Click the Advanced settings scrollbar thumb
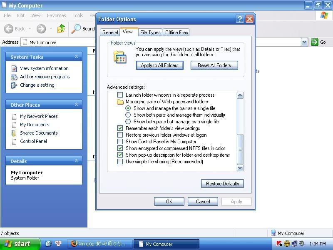Image resolution: width=333 pixels, height=250 pixels. (x=240, y=149)
